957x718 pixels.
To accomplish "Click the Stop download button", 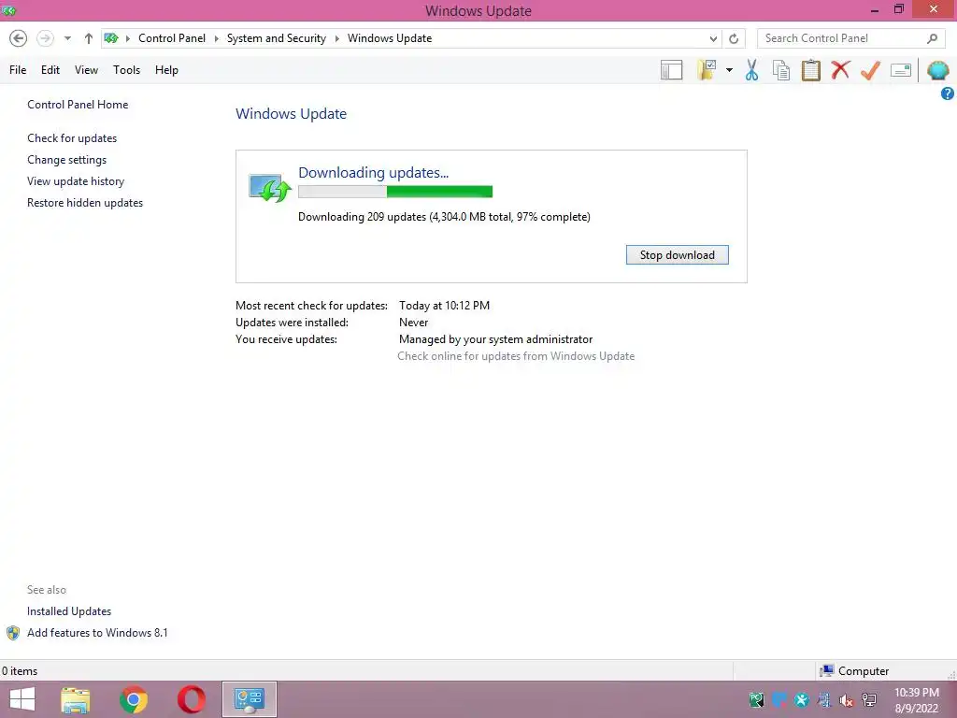I will point(677,255).
